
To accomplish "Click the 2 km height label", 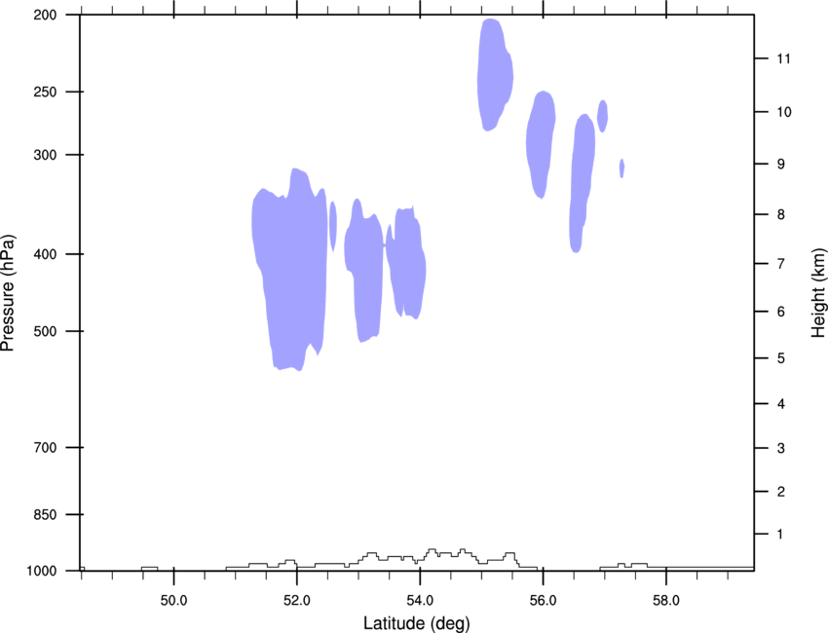I will pyautogui.click(x=780, y=492).
